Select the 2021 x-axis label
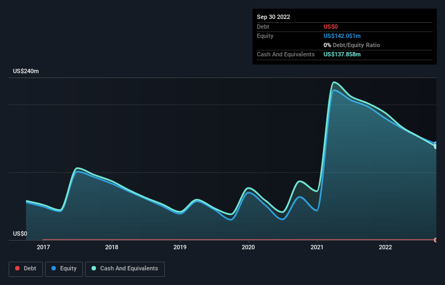The height and width of the screenshot is (285, 445). tap(317, 247)
